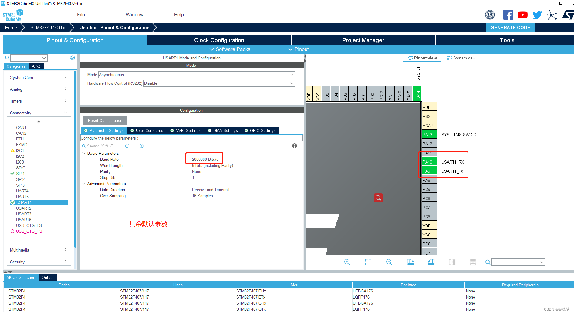Select I2C1 with warning icon

pos(20,150)
